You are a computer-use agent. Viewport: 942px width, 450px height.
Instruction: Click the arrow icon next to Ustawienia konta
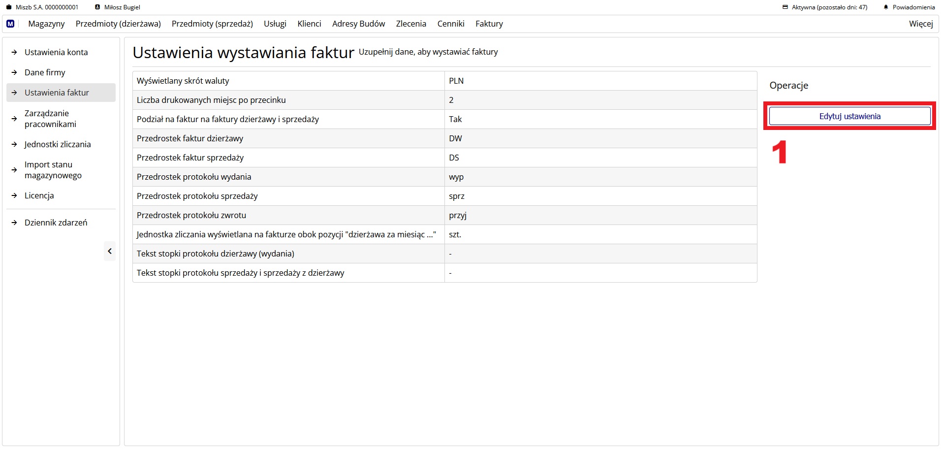14,52
